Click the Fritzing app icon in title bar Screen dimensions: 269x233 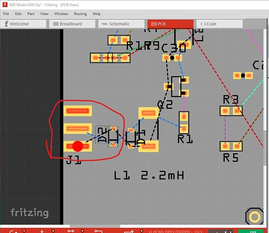[5, 5]
